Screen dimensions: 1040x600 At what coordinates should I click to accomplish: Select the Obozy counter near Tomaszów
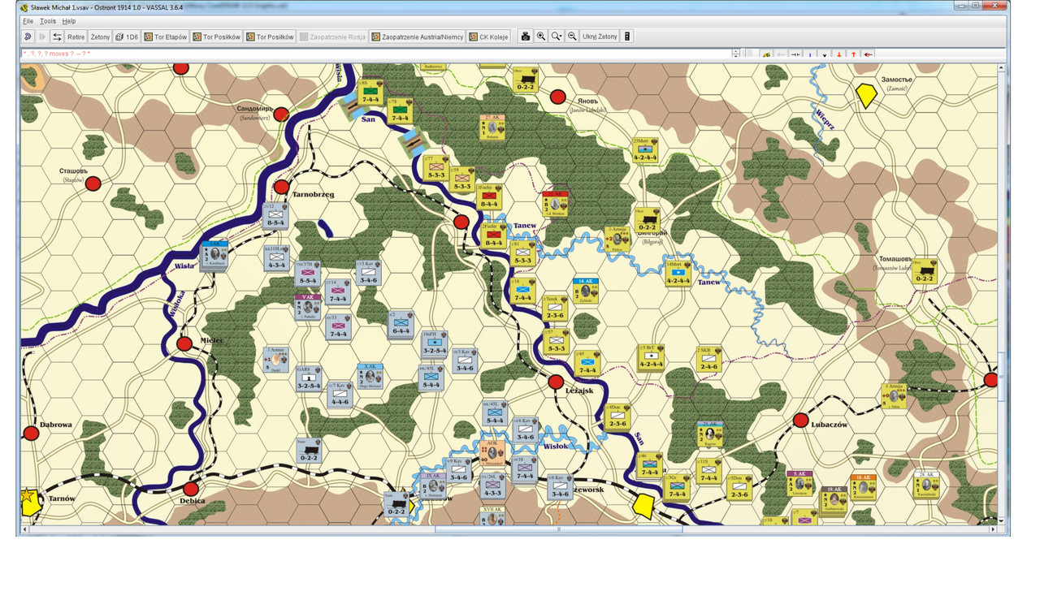[925, 272]
